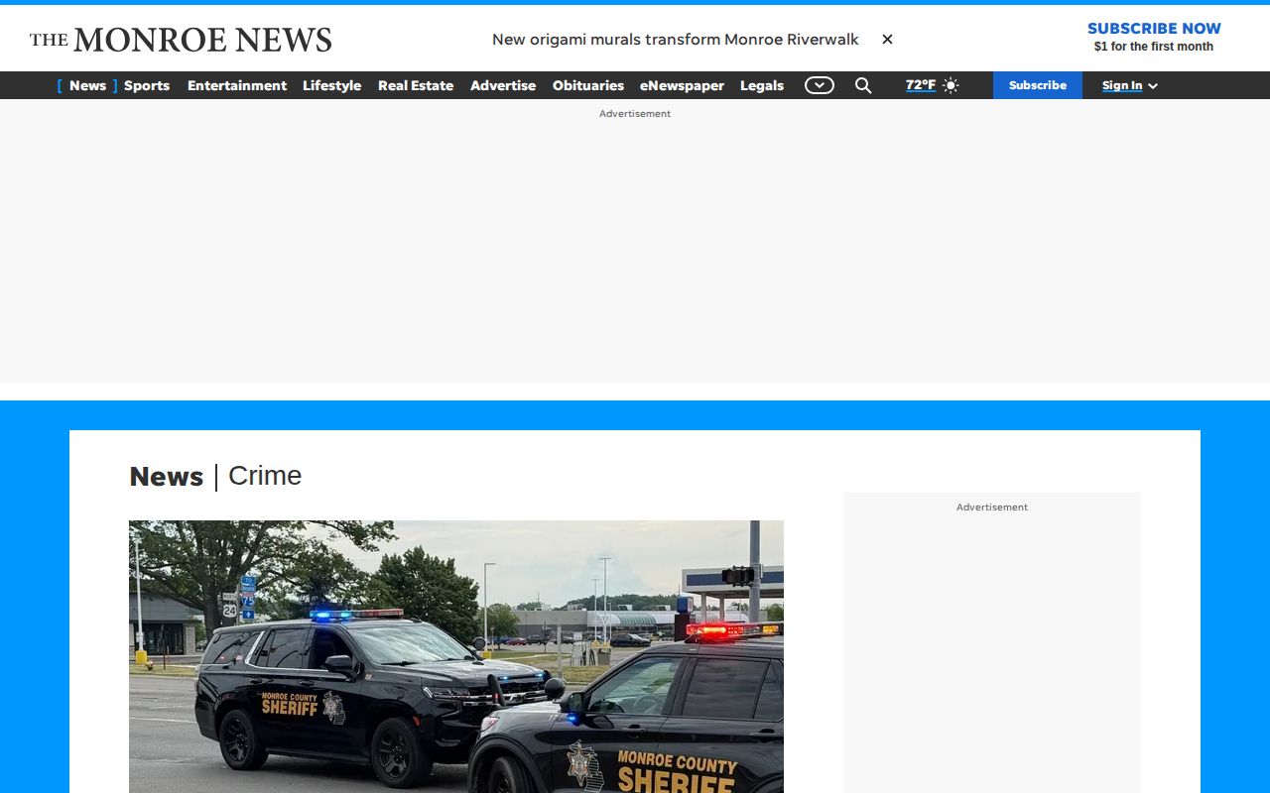
Task: Select Lifestyle in the navigation bar
Action: (x=331, y=85)
